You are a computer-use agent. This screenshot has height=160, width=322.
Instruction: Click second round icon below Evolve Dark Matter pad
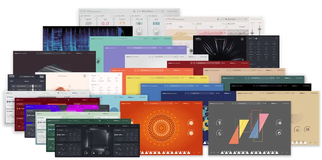[x=93, y=153]
